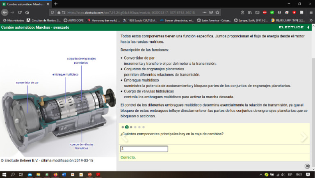315x178 pixels.
Task: Open Task View on taskbar
Action: pyautogui.click(x=21, y=175)
